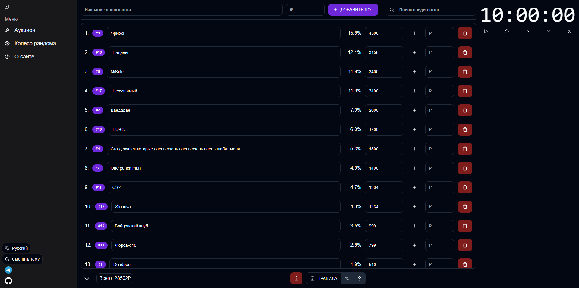Click the double up chevron timer icon

(569, 31)
